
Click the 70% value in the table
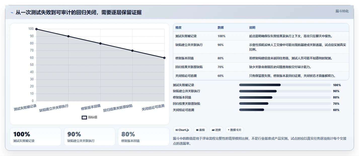[x=221, y=67]
